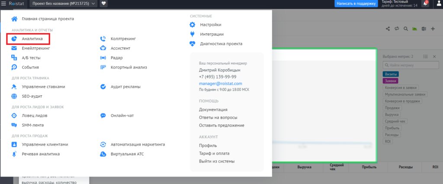This screenshot has width=443, height=184.
Task: Click the manager@roistat.com email link
Action: pos(220,84)
